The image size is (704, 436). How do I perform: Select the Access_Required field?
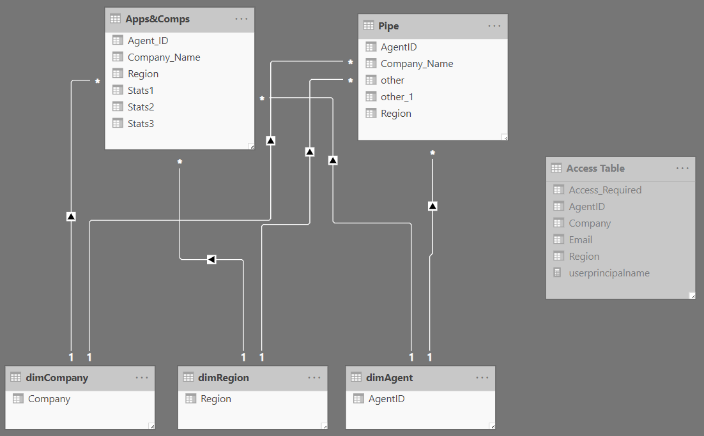click(620, 190)
